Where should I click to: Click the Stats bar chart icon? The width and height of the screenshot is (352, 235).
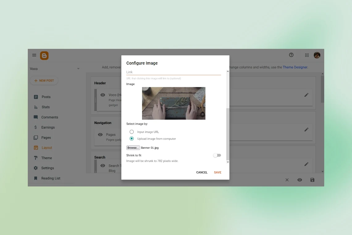[36, 107]
